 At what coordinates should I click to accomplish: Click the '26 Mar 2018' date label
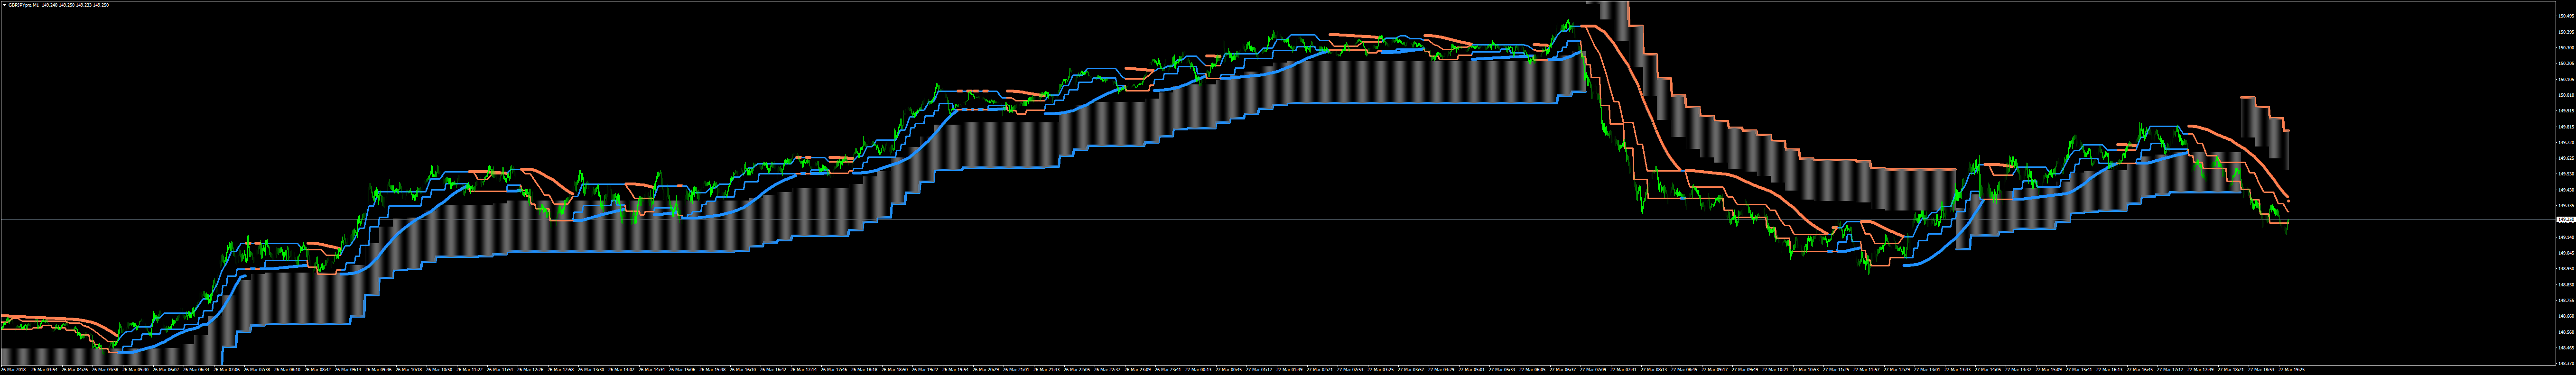(x=13, y=370)
